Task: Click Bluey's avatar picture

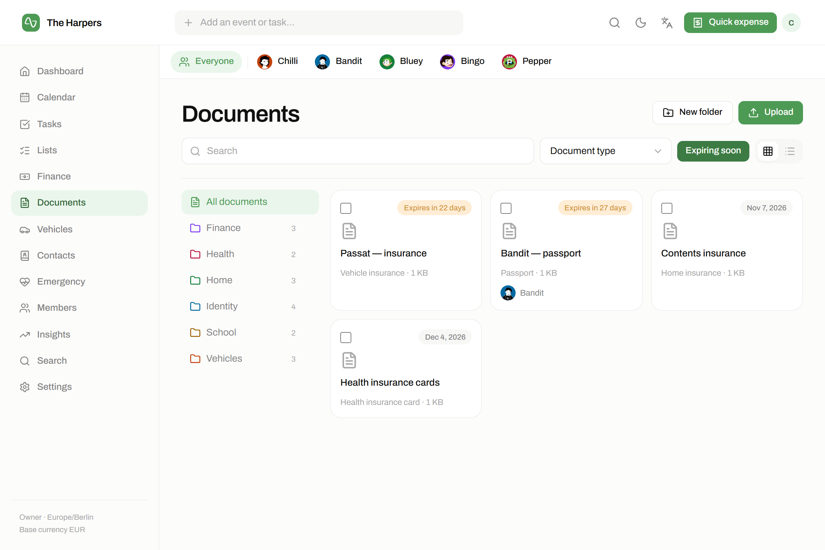Action: click(x=387, y=62)
